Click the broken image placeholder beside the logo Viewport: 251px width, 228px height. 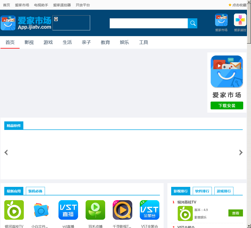pyautogui.click(x=71, y=23)
